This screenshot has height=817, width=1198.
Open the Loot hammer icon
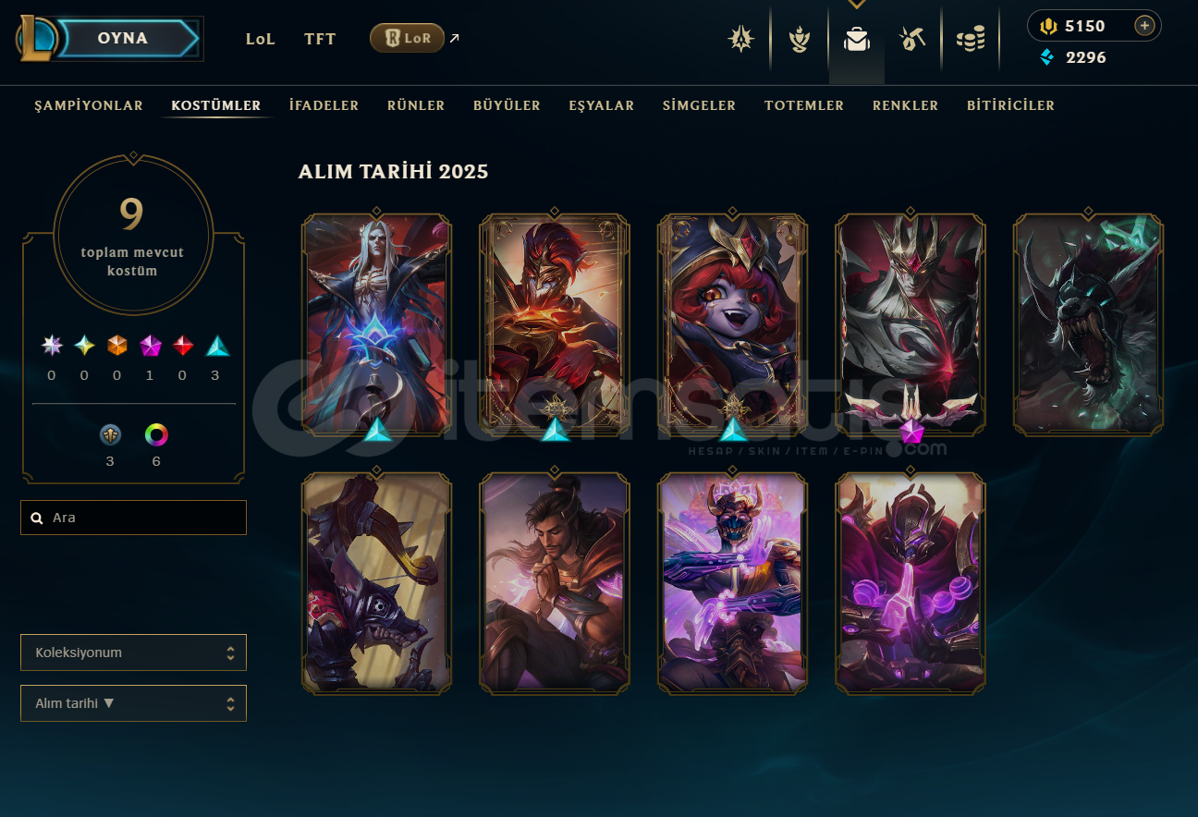click(912, 39)
